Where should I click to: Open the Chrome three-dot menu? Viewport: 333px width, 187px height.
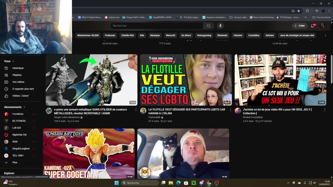click(x=329, y=11)
